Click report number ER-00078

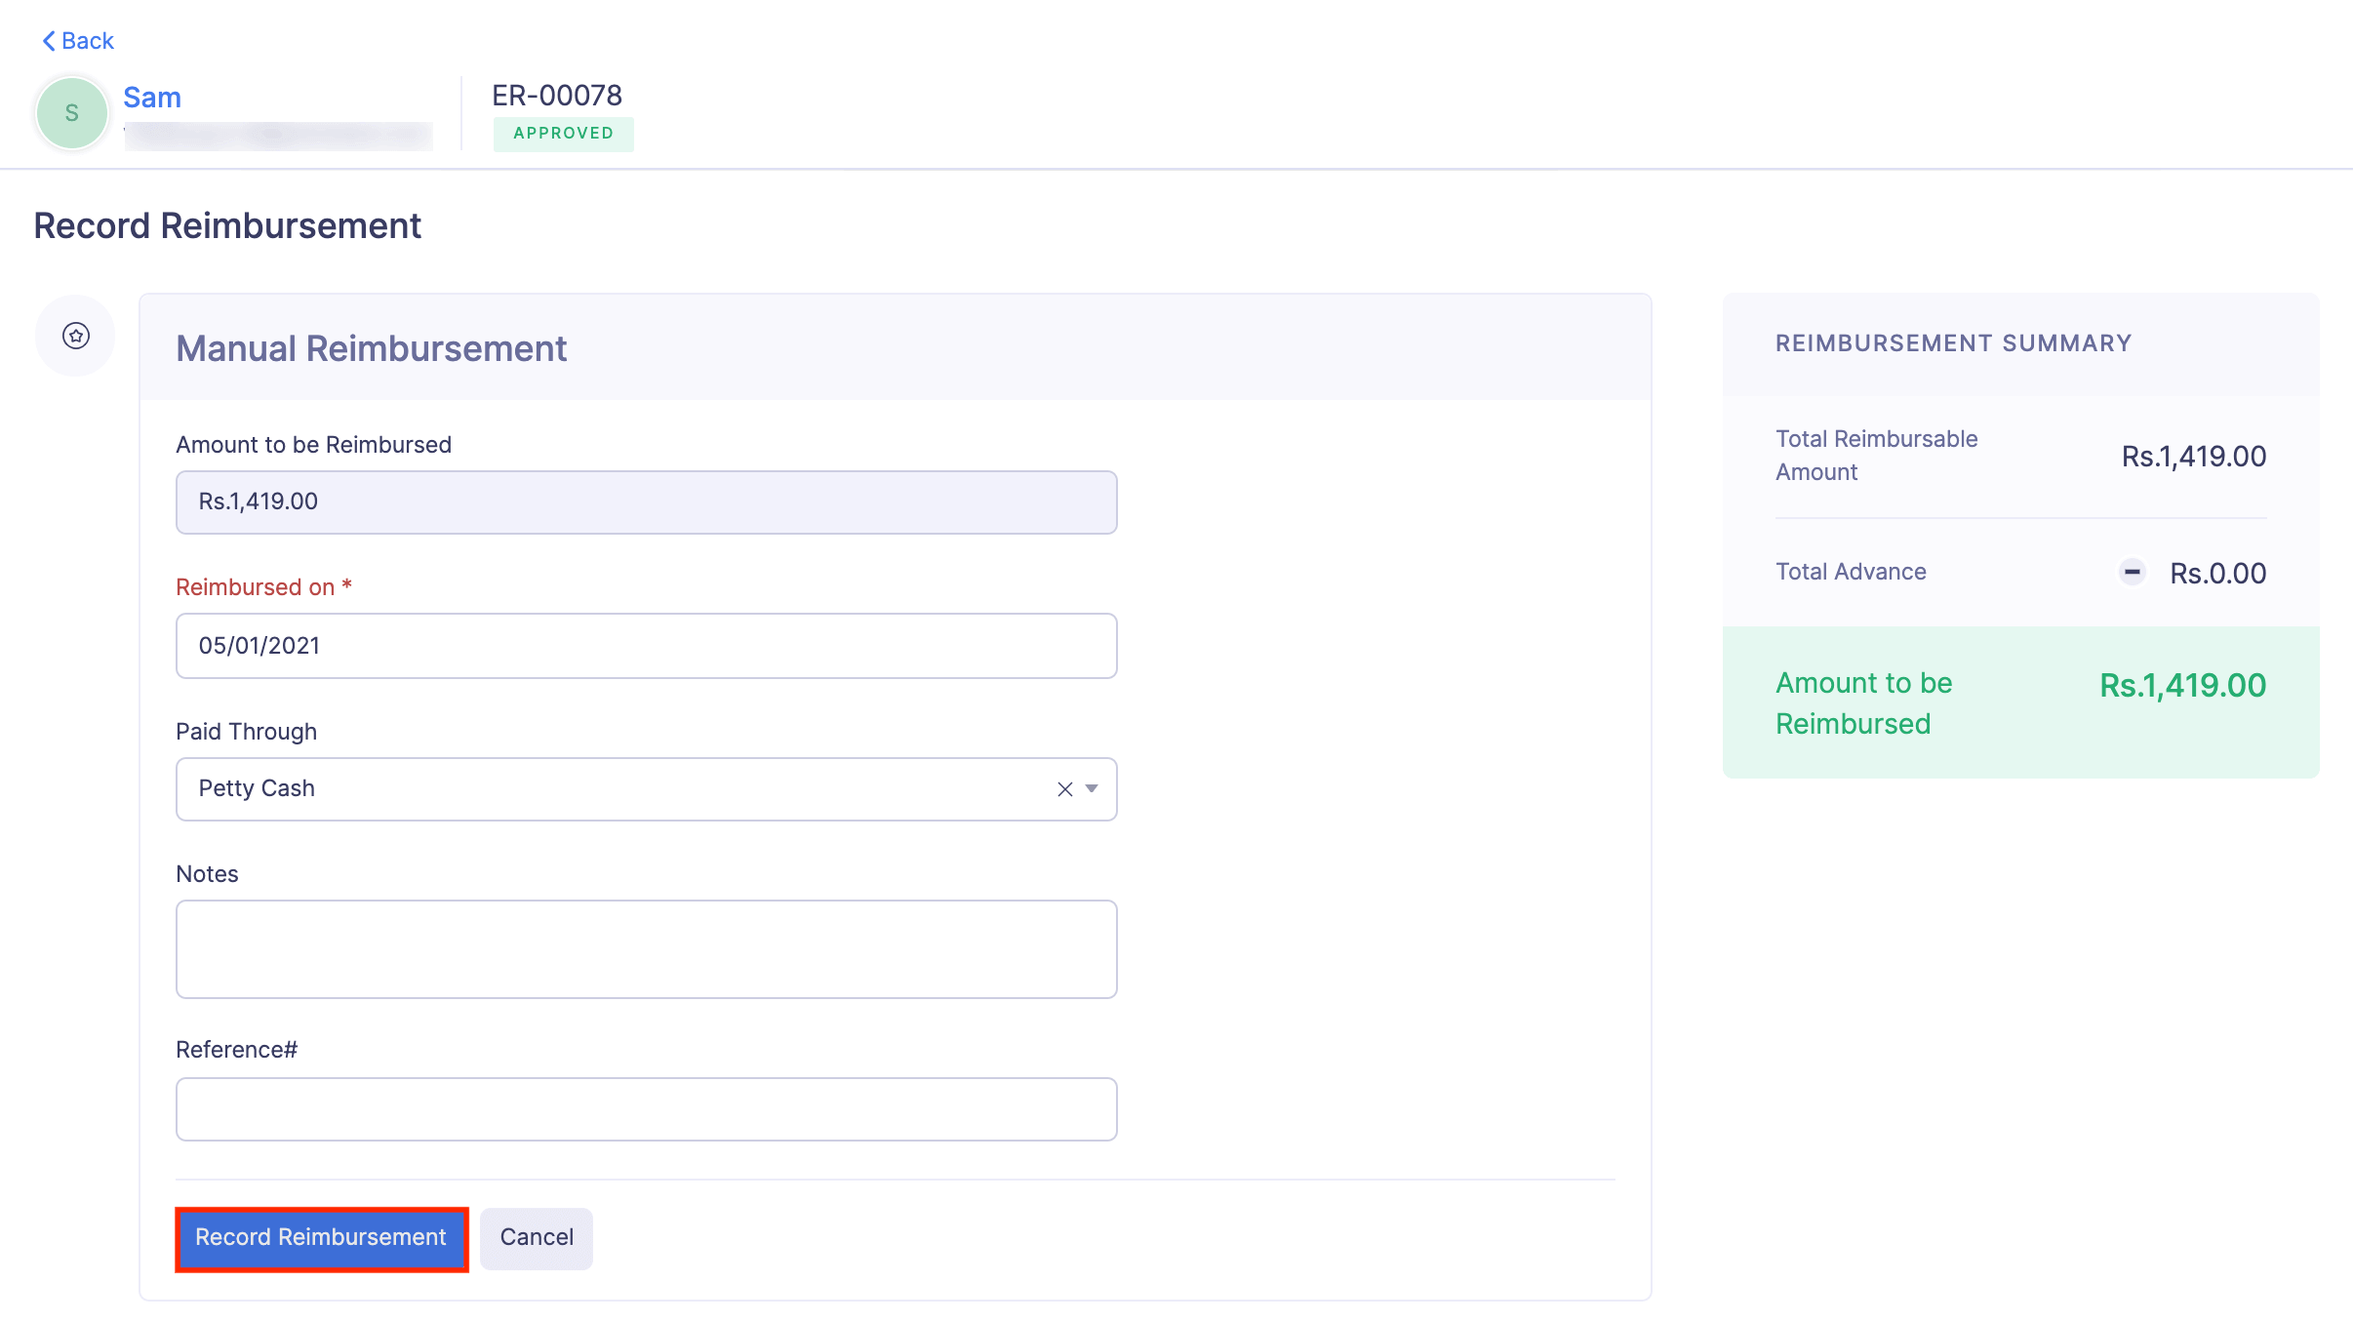(557, 96)
